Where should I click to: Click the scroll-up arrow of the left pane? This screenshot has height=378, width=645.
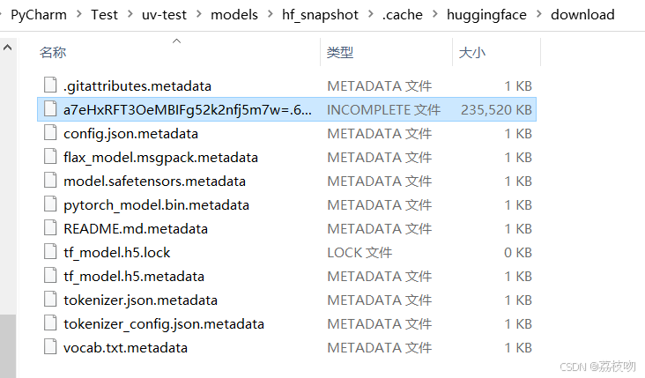point(7,48)
